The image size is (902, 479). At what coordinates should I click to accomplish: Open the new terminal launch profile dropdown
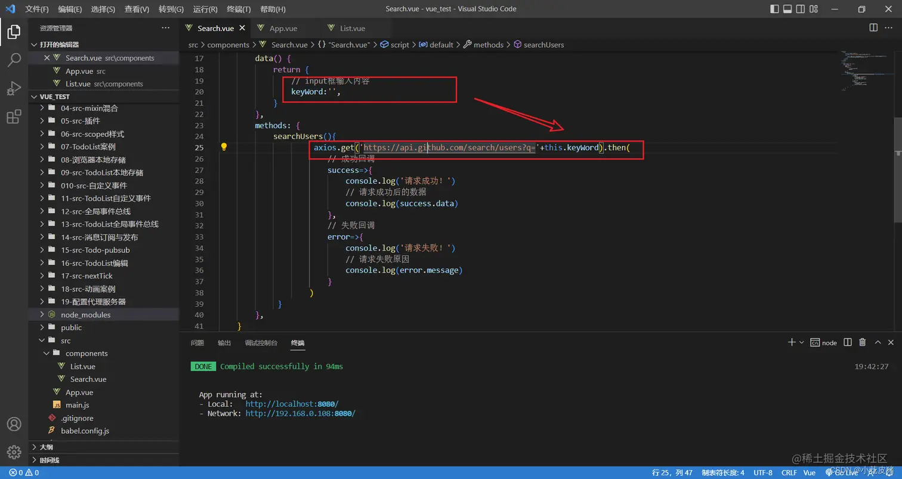coord(802,342)
